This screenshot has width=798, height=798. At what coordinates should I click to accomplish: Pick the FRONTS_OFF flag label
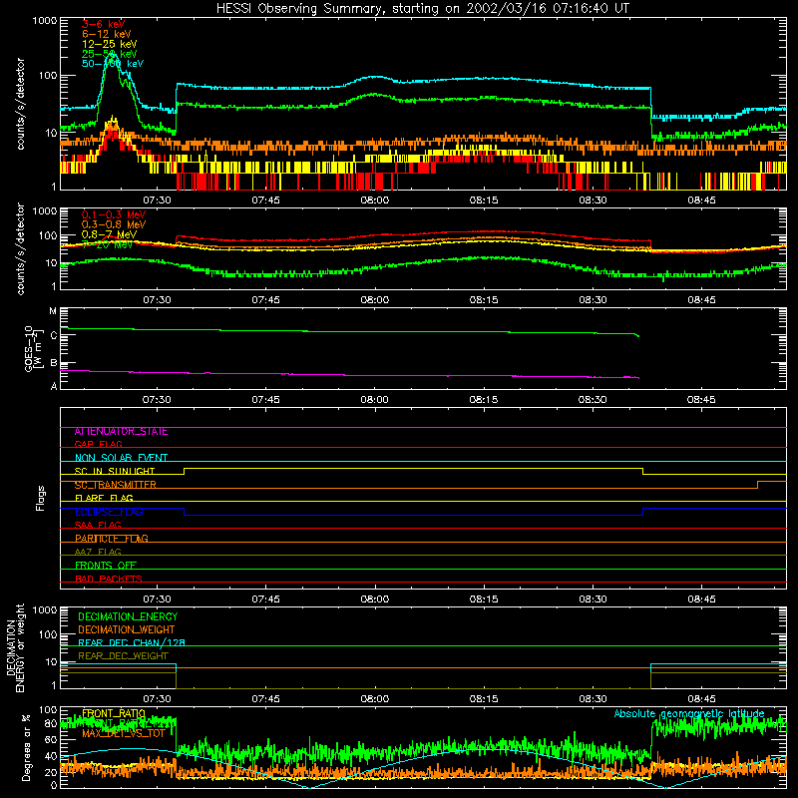[x=106, y=566]
